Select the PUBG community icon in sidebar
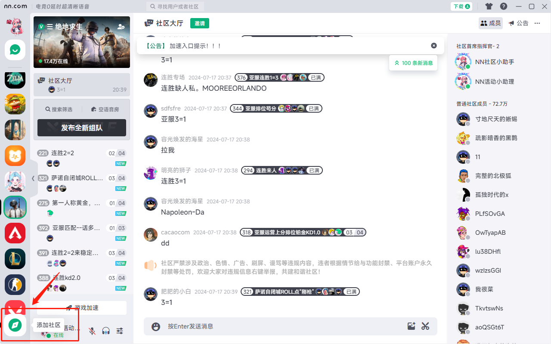The image size is (551, 344). click(15, 207)
